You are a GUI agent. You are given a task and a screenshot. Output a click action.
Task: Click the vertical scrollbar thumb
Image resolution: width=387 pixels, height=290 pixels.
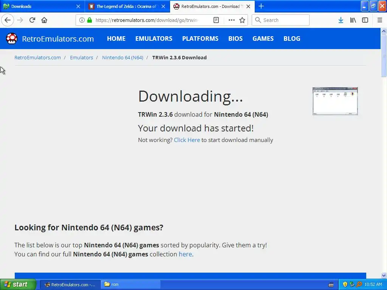[x=384, y=56]
